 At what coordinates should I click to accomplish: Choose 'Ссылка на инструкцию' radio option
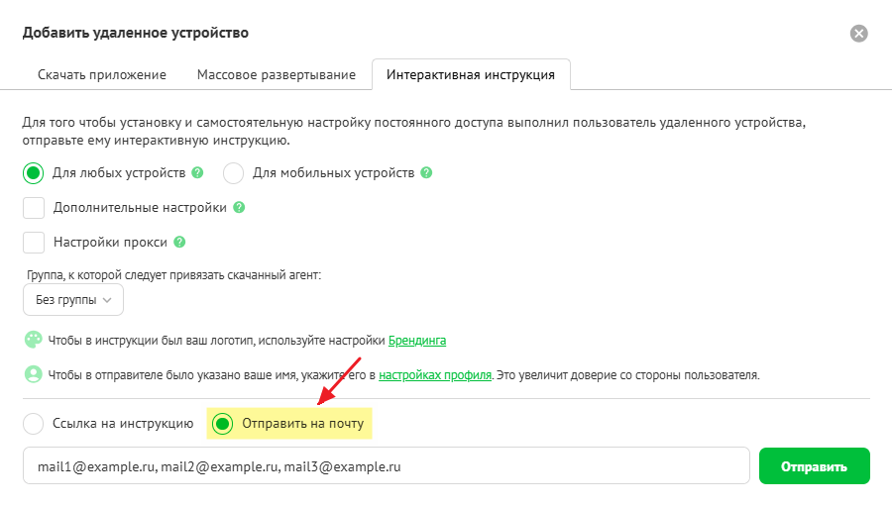(34, 425)
